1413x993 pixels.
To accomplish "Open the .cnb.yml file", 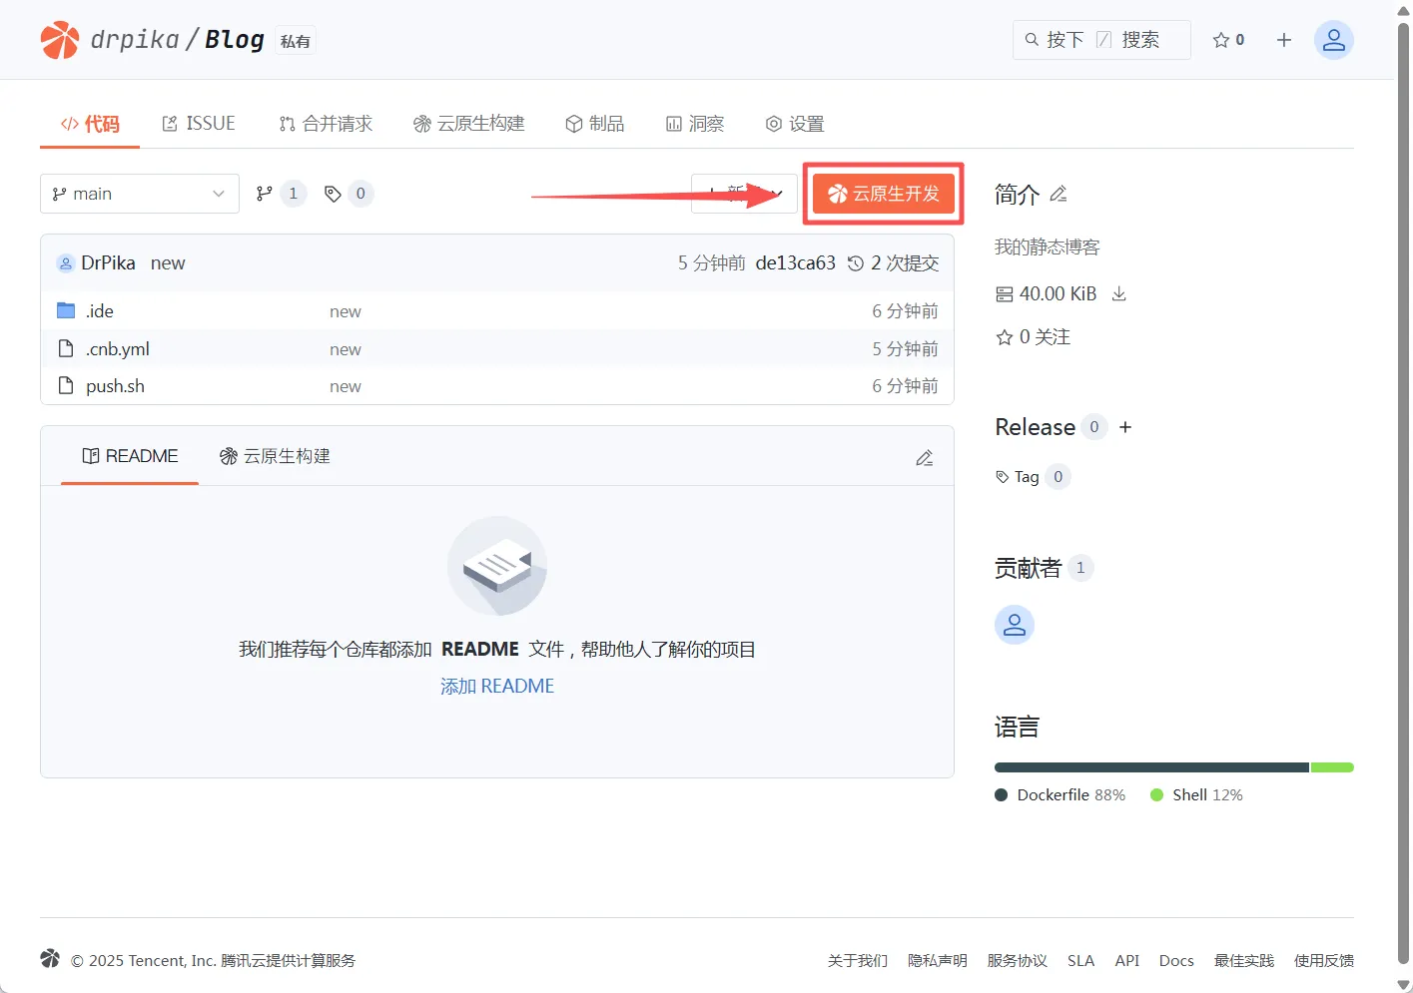I will (x=118, y=349).
